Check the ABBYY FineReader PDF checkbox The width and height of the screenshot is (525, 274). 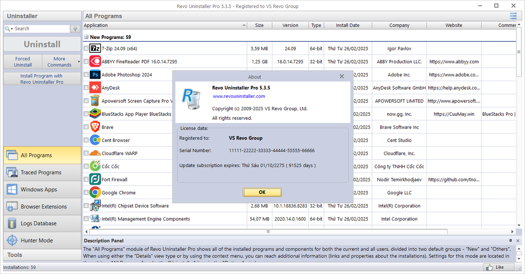(86, 61)
